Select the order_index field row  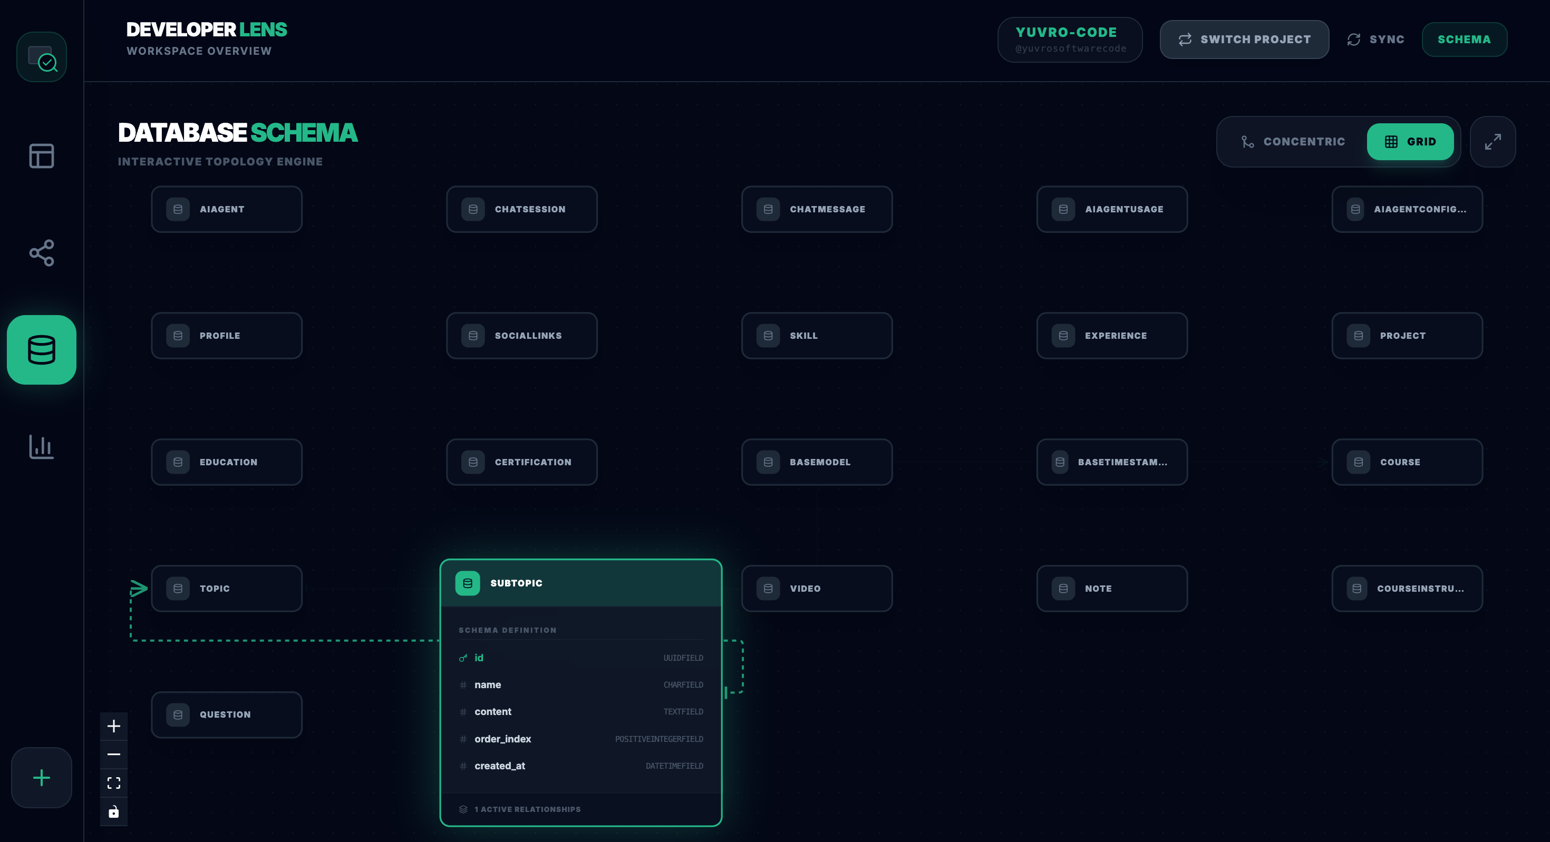(x=580, y=739)
